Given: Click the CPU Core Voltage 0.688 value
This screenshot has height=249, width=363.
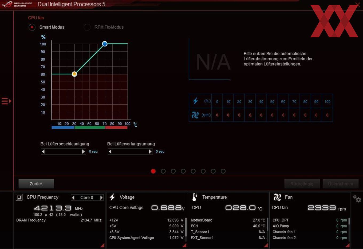Looking at the screenshot, I should (x=168, y=208).
